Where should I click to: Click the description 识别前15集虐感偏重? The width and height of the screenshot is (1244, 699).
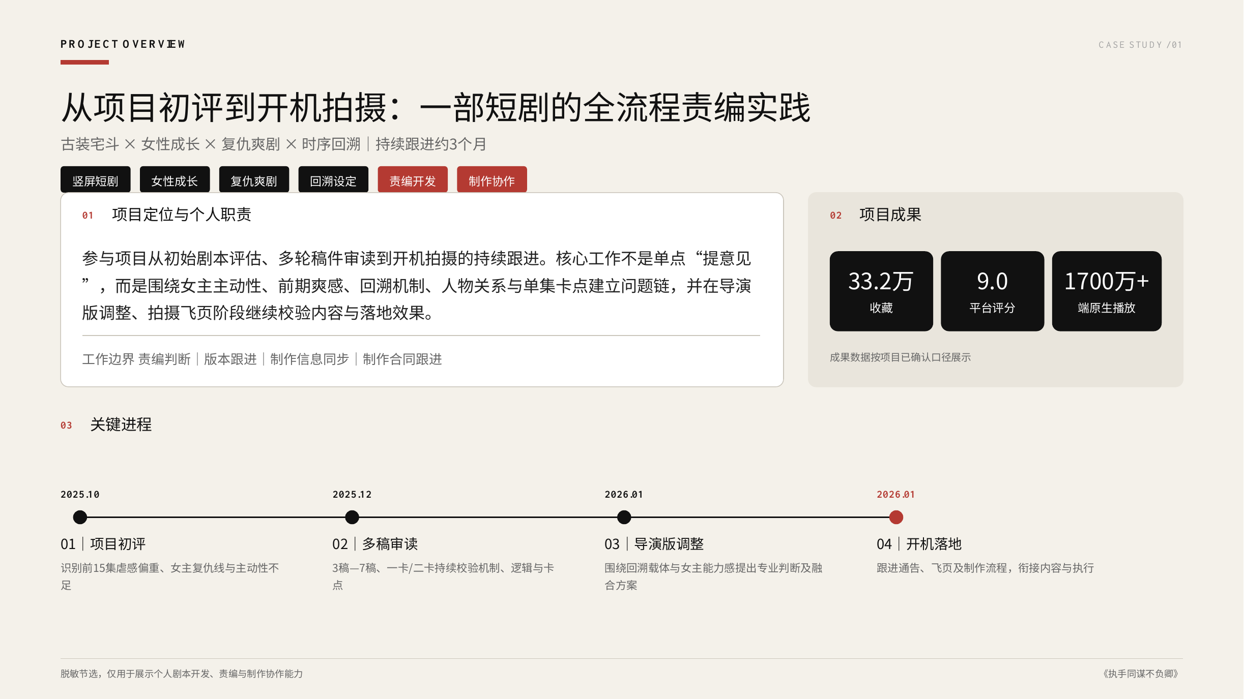click(170, 576)
